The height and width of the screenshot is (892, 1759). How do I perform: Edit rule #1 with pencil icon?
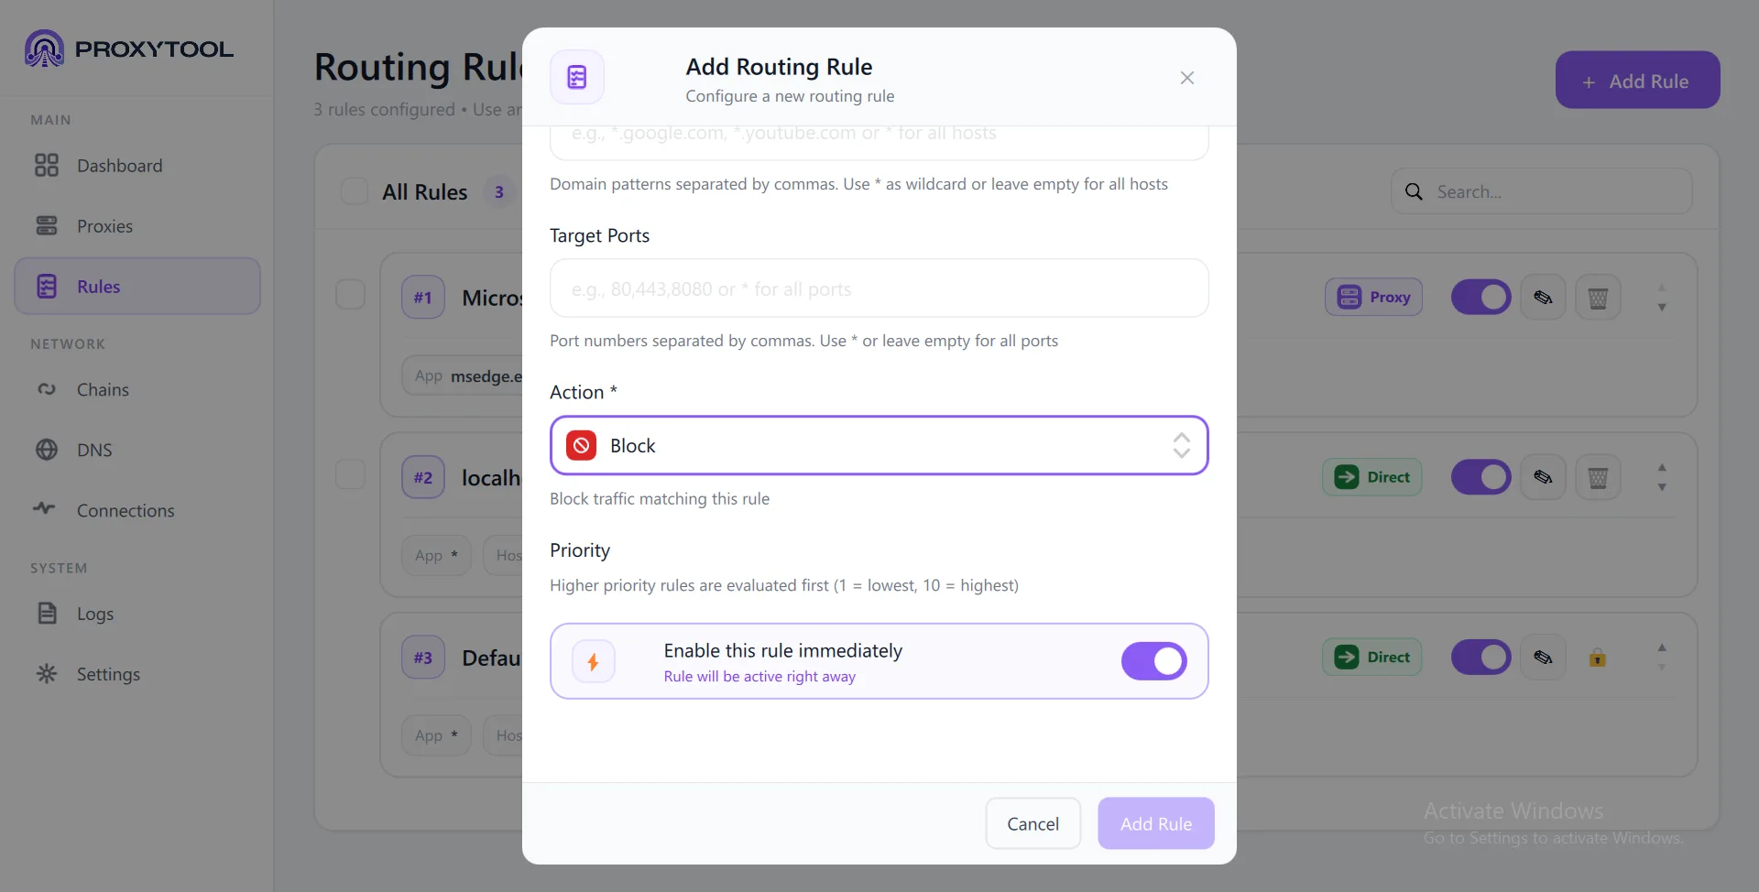coord(1544,297)
